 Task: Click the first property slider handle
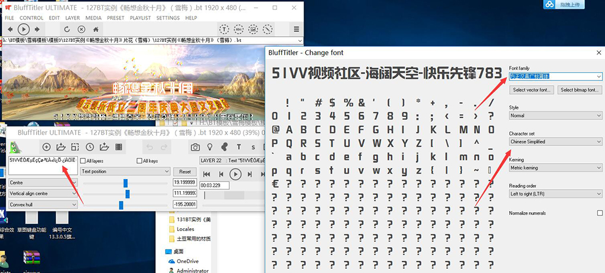125,183
